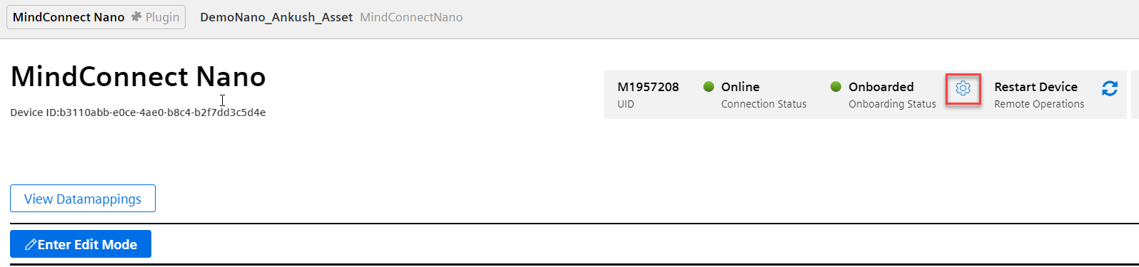Click the Onboarded status text
Image resolution: width=1139 pixels, height=267 pixels.
pyautogui.click(x=881, y=87)
